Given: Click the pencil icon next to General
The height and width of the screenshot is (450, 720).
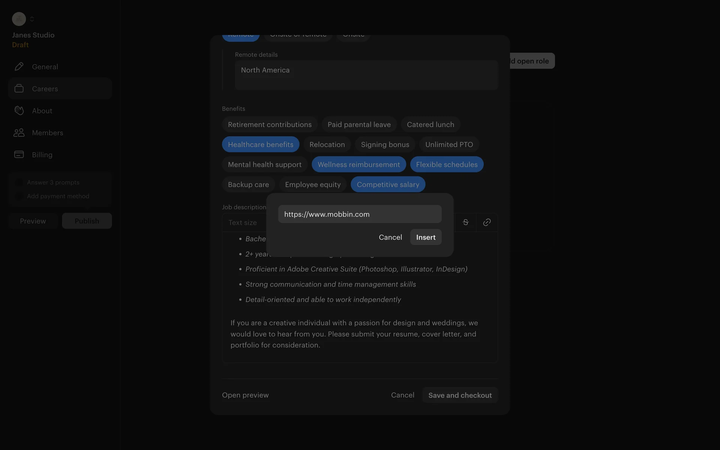Looking at the screenshot, I should click(19, 67).
